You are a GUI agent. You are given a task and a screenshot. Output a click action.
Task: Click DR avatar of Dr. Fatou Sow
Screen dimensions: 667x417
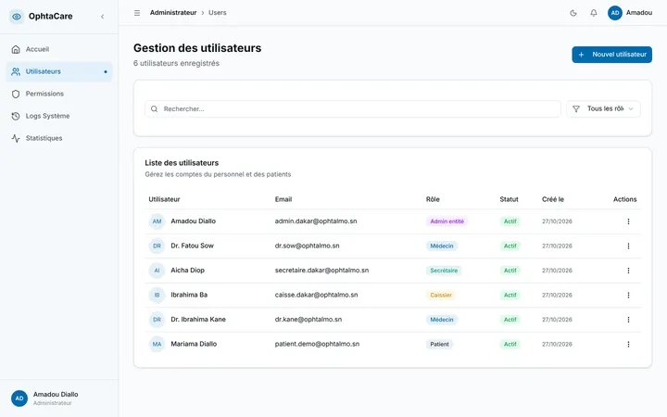(157, 246)
